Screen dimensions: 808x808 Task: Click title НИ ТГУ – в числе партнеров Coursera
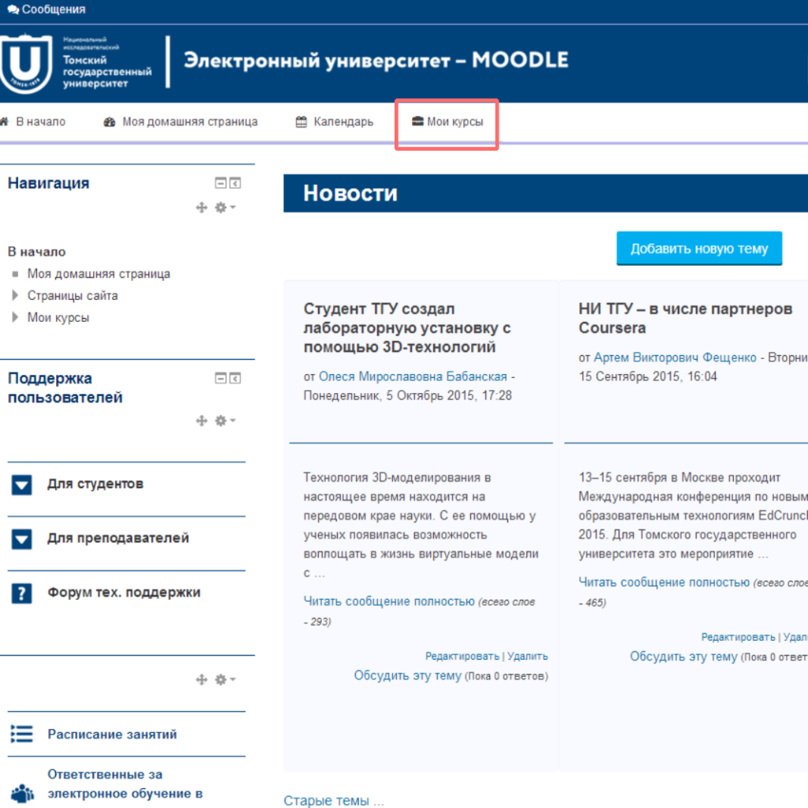(x=686, y=318)
